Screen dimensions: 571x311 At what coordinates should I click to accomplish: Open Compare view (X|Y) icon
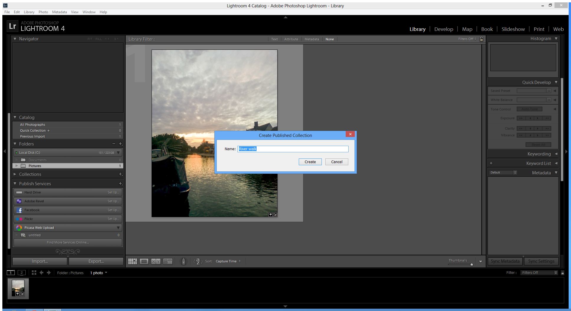(x=156, y=261)
